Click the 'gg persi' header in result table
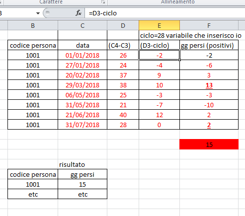This screenshot has width=245, height=216. [82, 174]
